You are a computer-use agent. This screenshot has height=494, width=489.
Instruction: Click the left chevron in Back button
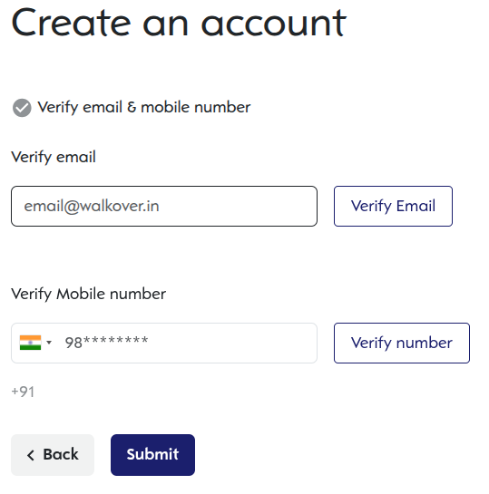31,455
